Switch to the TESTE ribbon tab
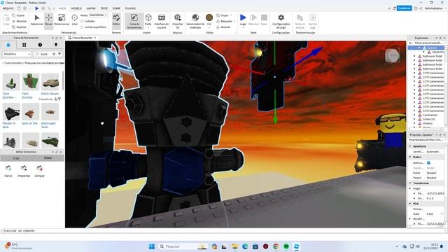The image size is (448, 252). (104, 8)
